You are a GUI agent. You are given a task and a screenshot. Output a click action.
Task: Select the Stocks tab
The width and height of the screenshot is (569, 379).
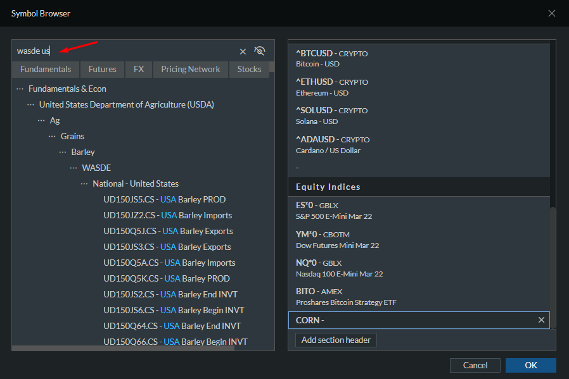[x=249, y=69]
